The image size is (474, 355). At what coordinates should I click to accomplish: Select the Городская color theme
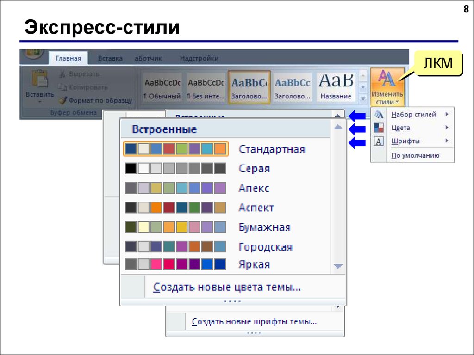click(x=225, y=247)
